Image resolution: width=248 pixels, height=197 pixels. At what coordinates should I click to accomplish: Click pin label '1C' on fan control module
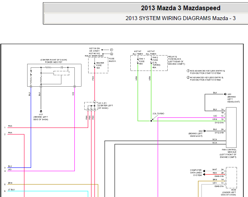222,116
